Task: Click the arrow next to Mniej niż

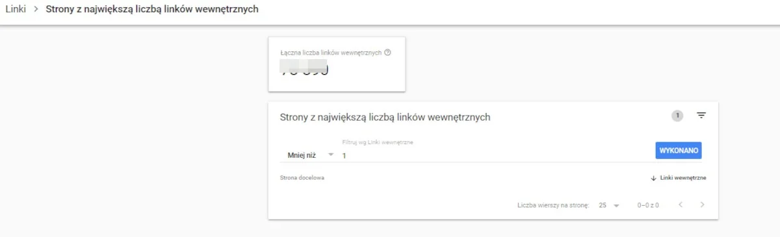Action: (331, 155)
